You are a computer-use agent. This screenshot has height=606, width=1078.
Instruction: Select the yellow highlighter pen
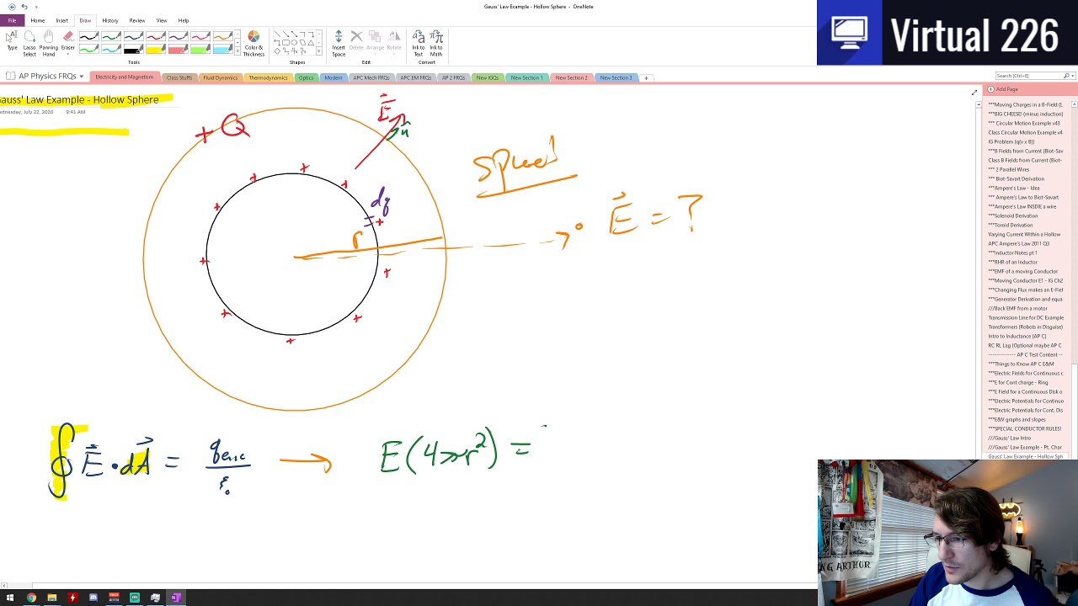coord(156,48)
